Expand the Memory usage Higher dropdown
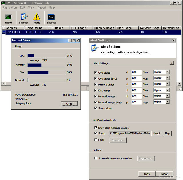Viewport: 183px width, 180px height. (167, 84)
